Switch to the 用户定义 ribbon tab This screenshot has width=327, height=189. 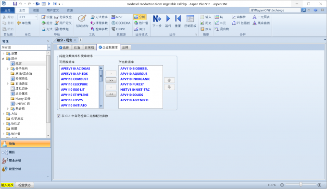[x=52, y=10]
